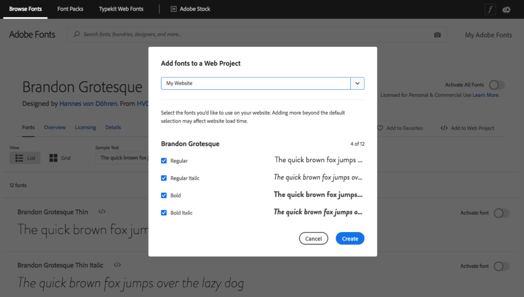Image resolution: width=524 pixels, height=297 pixels.
Task: Click the magnifier icon in the search bar
Action: point(76,34)
